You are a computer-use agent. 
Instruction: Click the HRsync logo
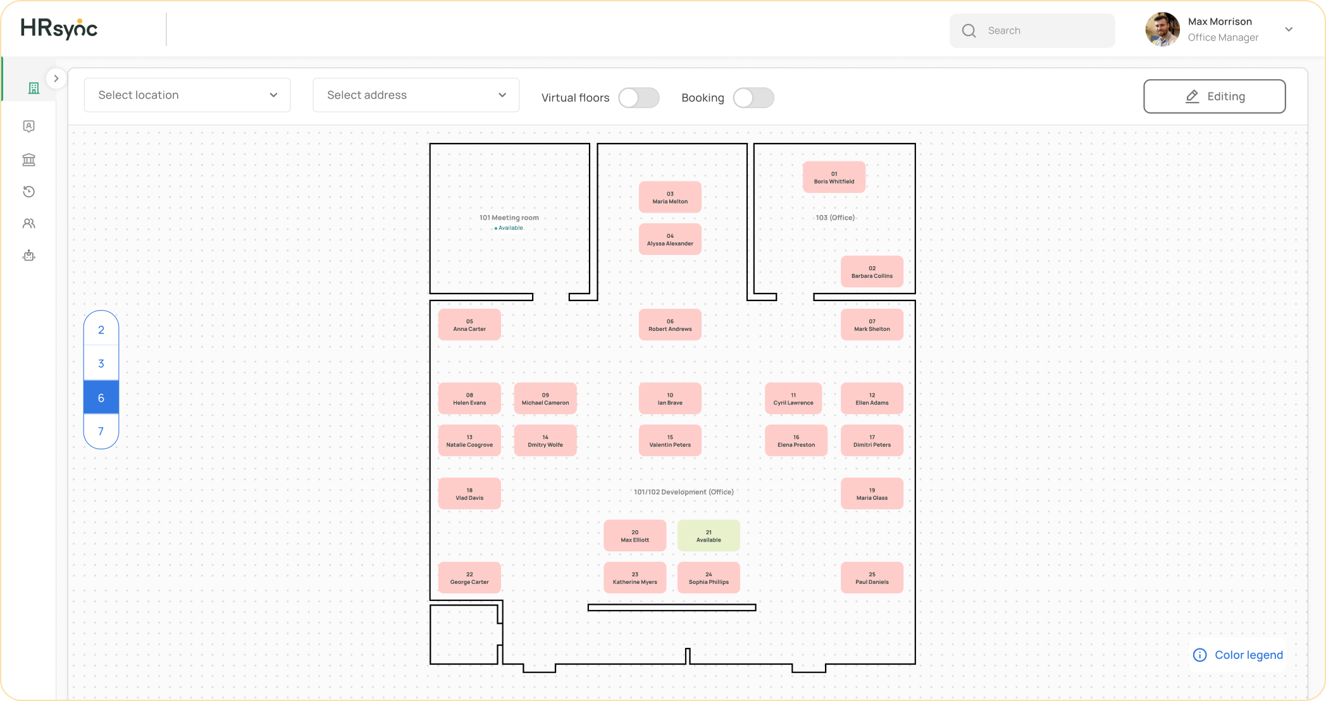pyautogui.click(x=59, y=29)
